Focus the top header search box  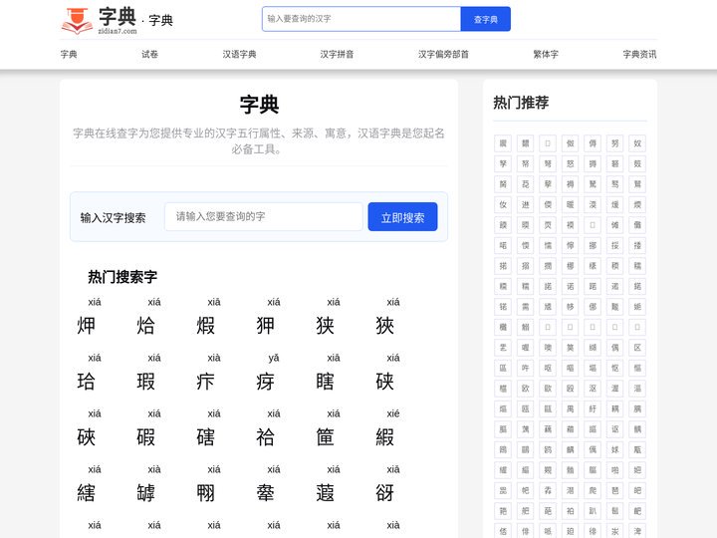click(361, 19)
